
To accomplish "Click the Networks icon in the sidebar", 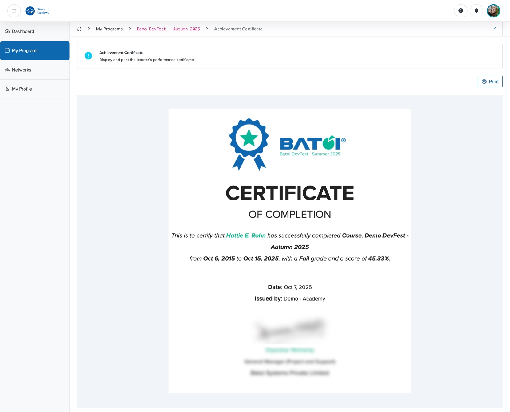I will (7, 69).
